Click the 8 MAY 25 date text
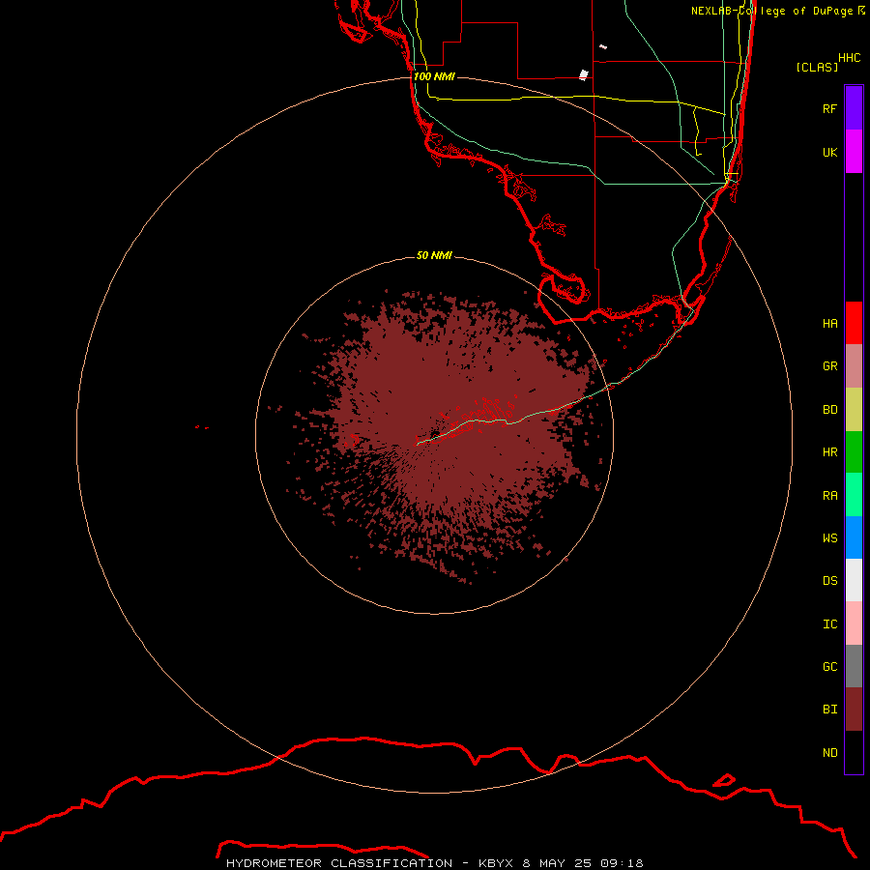The image size is (870, 870). point(557,863)
